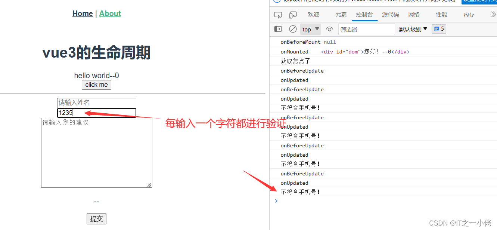Clear the console with the slash icon

click(293, 29)
